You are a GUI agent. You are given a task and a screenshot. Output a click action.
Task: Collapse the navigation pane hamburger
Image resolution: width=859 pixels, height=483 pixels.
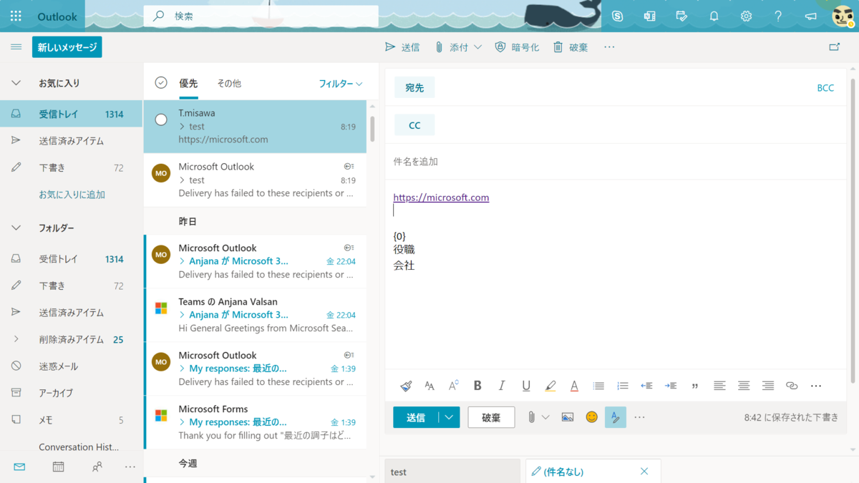[x=16, y=47]
